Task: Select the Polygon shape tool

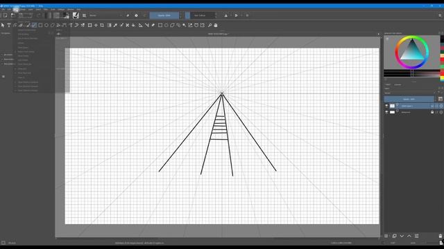Action: coord(53,25)
